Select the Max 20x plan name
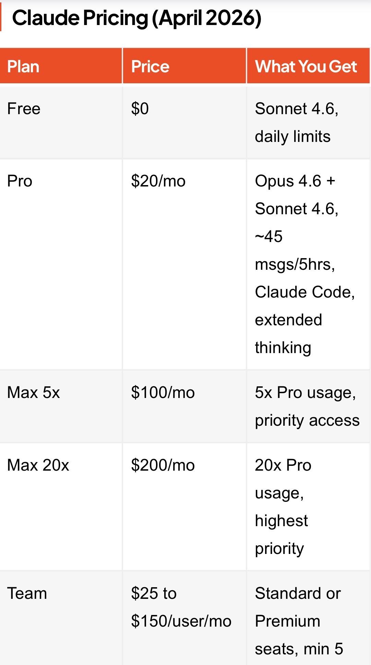 38,465
